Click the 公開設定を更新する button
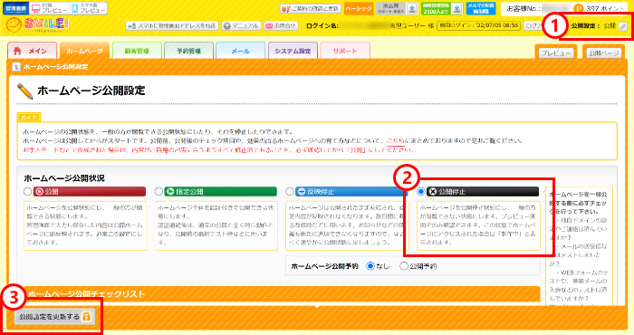634x335 pixels. tap(54, 316)
